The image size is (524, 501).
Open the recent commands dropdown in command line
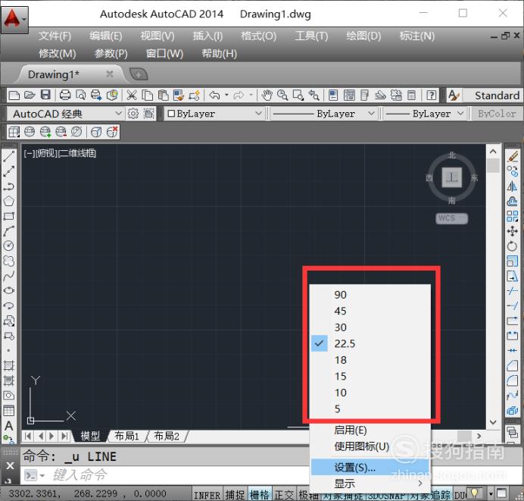coord(42,475)
